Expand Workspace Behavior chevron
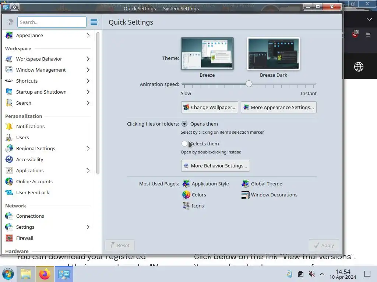The image size is (377, 282). (x=88, y=59)
